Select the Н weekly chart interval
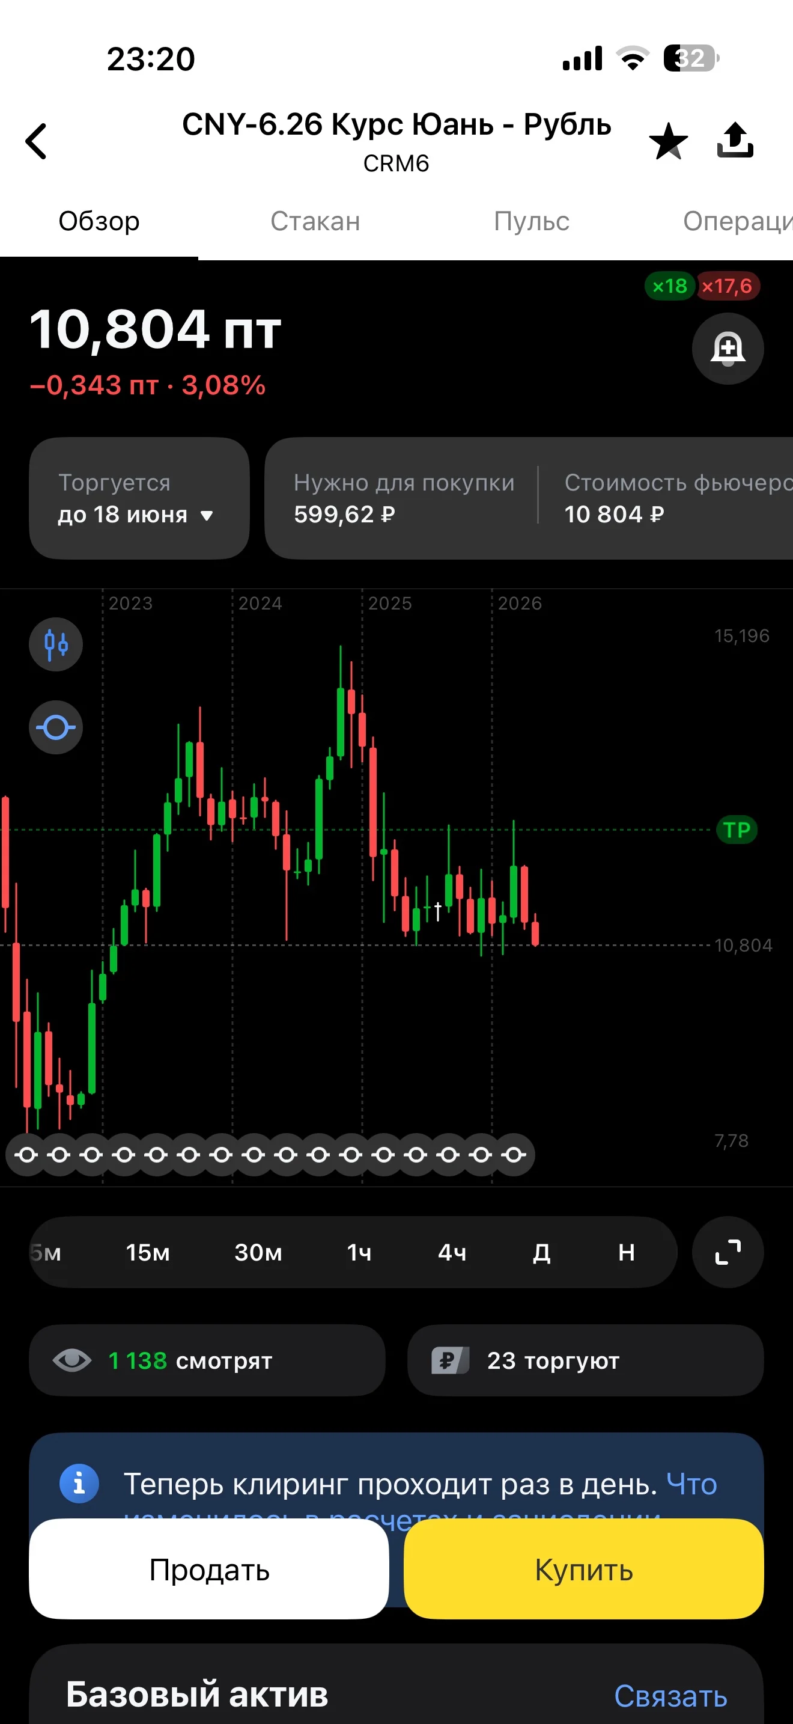This screenshot has height=1724, width=793. [627, 1252]
